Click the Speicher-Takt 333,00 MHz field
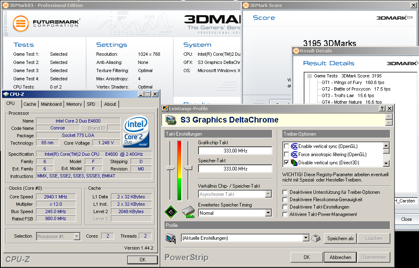The width and height of the screenshot is (419, 268). tap(235, 169)
